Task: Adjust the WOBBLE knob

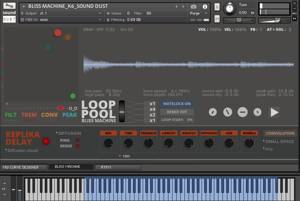Action: pyautogui.click(x=249, y=143)
